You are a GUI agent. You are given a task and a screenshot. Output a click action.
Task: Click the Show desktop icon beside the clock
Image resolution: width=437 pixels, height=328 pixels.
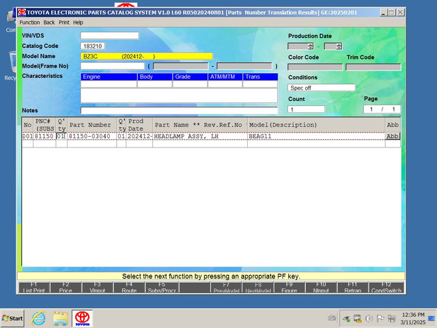tap(431, 318)
